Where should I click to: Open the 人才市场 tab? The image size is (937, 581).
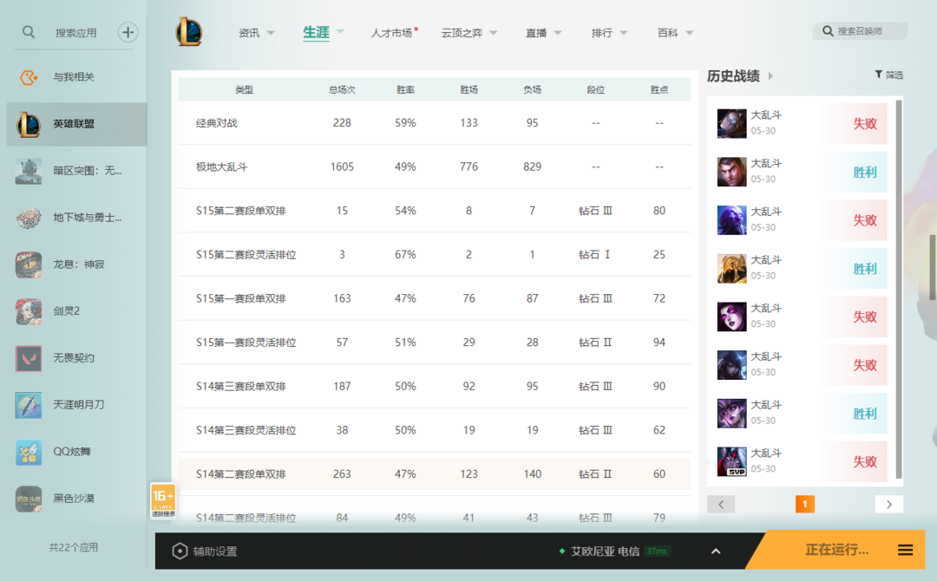(x=391, y=33)
